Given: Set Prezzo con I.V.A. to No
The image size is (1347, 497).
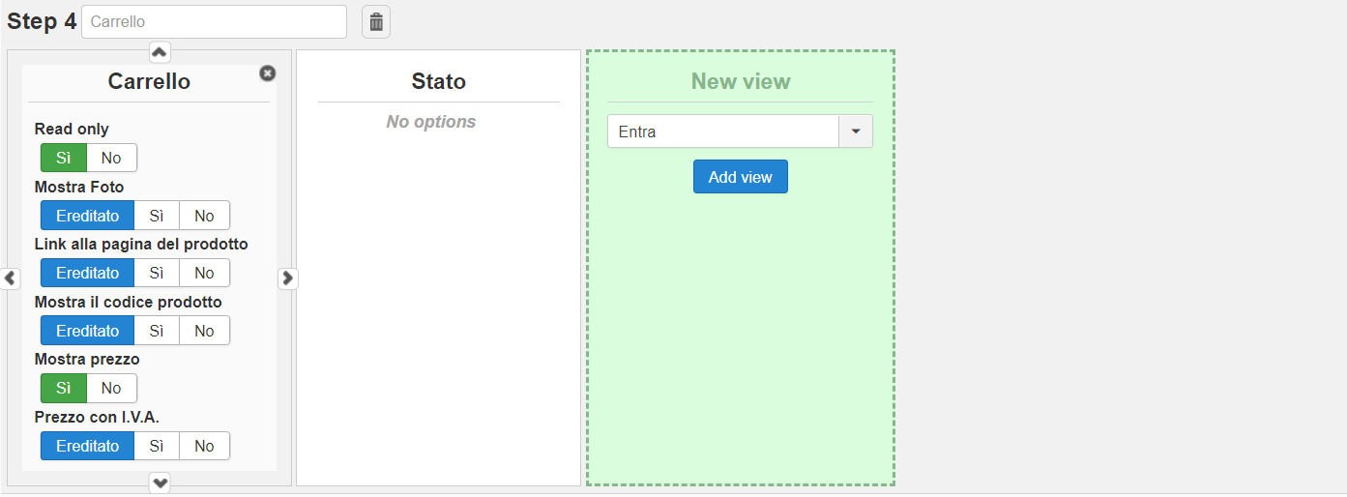Looking at the screenshot, I should (x=204, y=446).
